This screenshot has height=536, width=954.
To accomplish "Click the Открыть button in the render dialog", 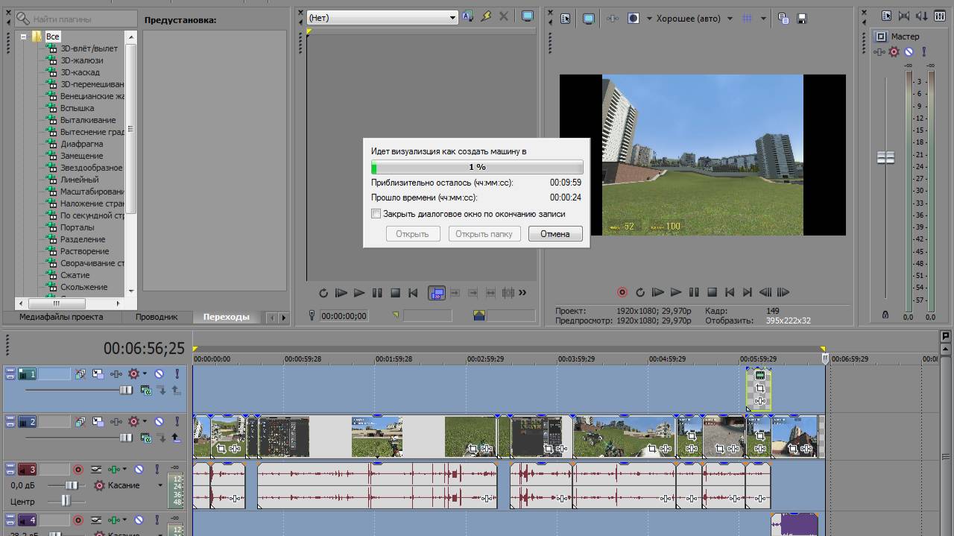I will tap(412, 233).
